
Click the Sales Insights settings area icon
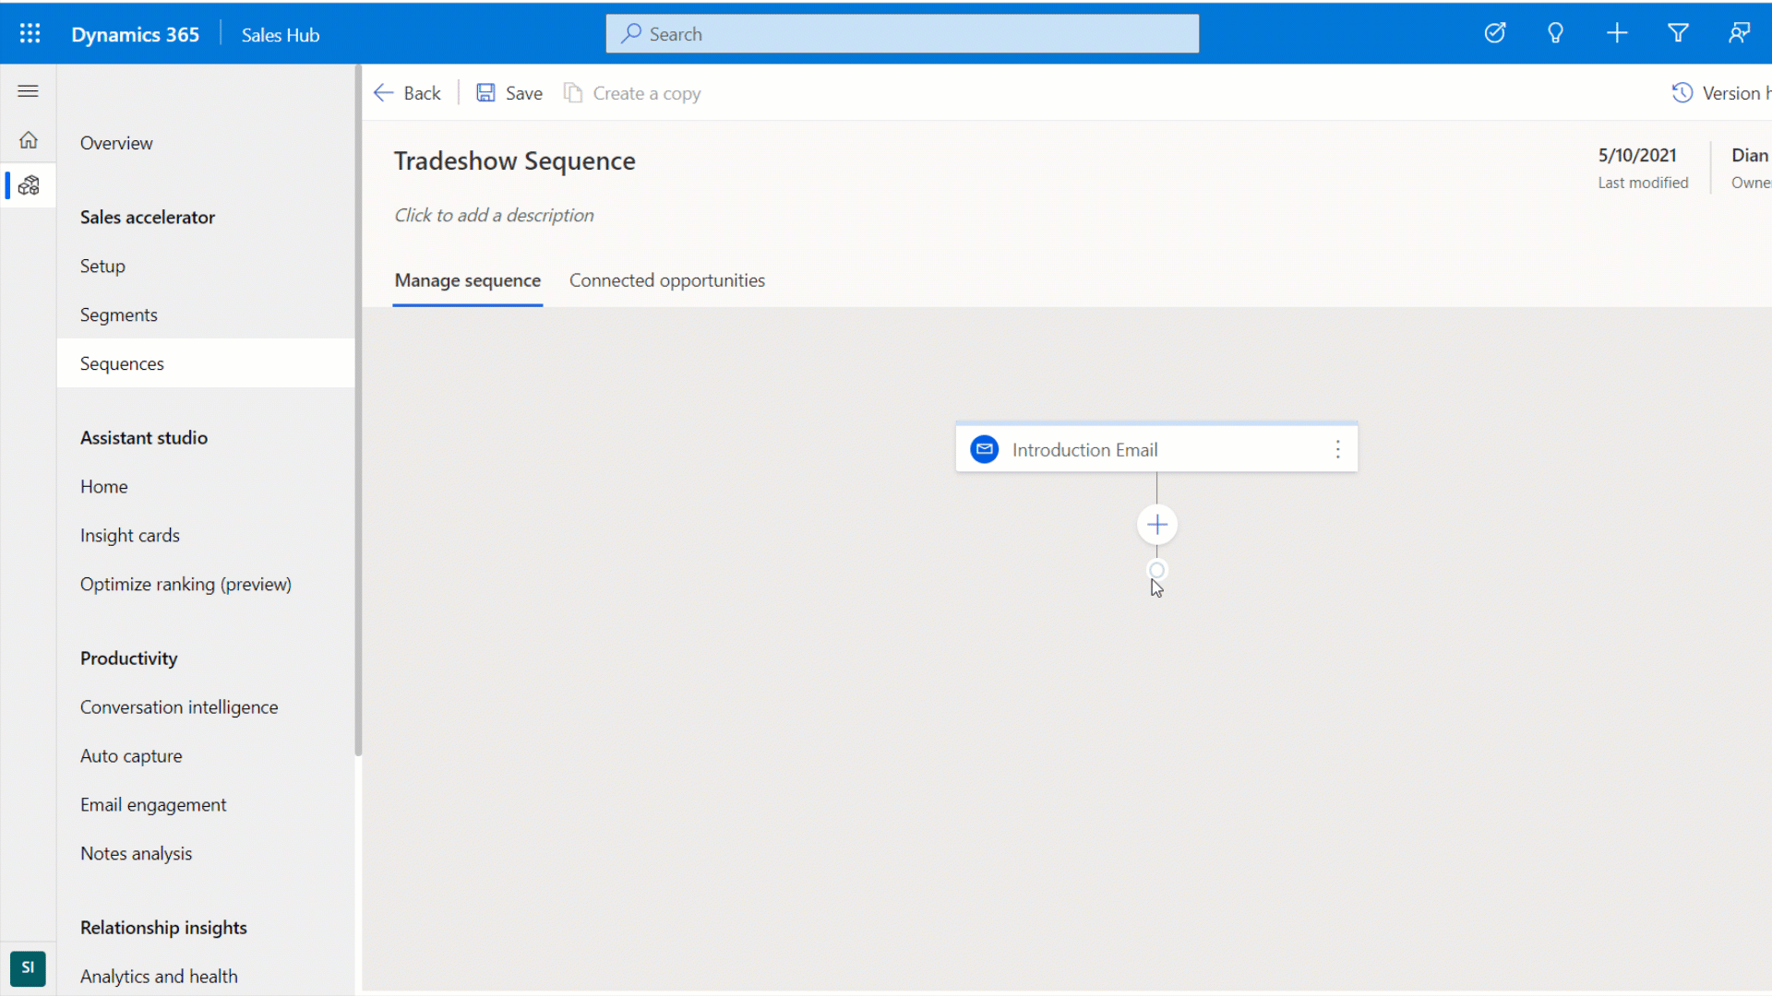point(29,185)
